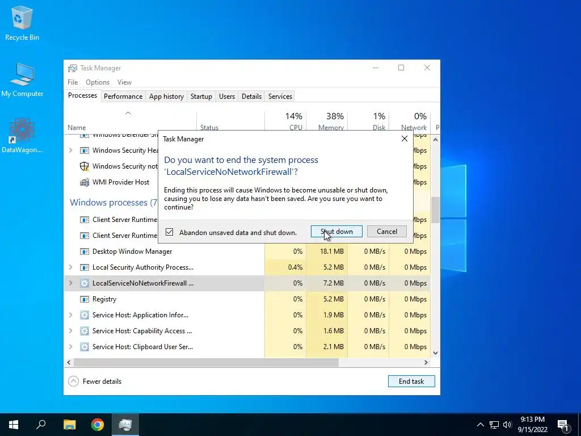Click the Local Security Authority Process icon
The width and height of the screenshot is (581, 436).
[85, 267]
